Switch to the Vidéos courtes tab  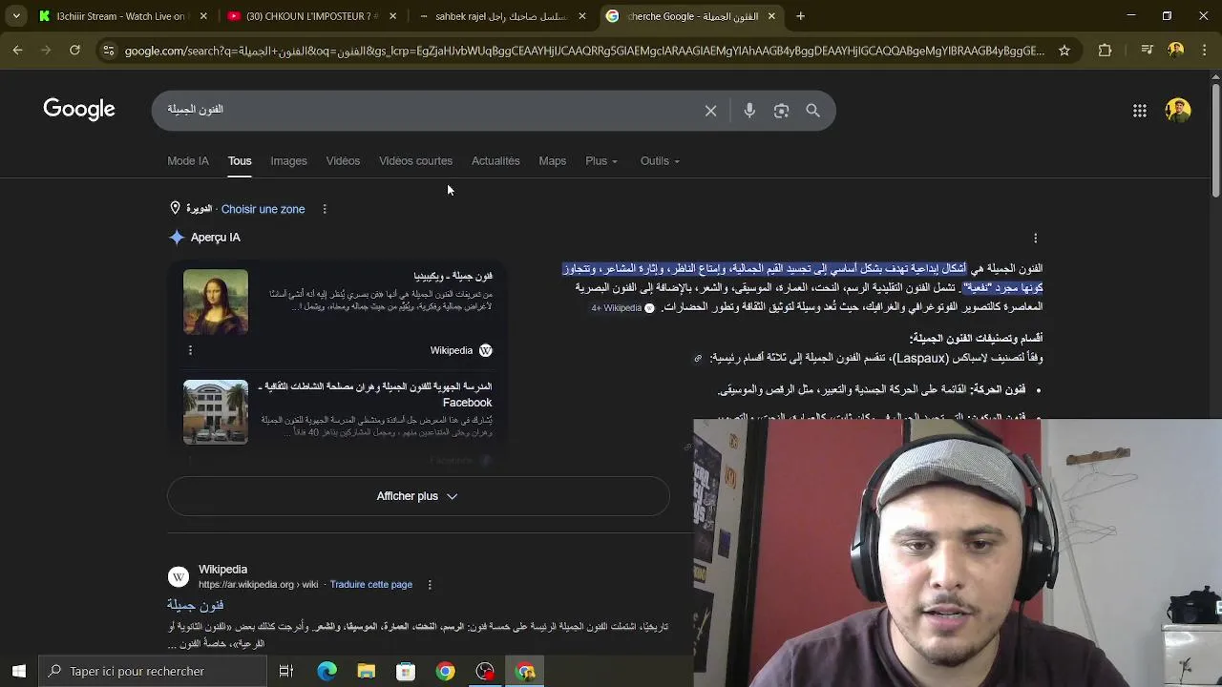pyautogui.click(x=415, y=161)
